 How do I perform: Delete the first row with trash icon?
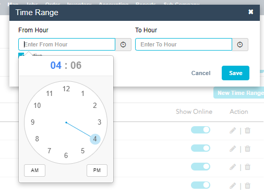(247, 130)
